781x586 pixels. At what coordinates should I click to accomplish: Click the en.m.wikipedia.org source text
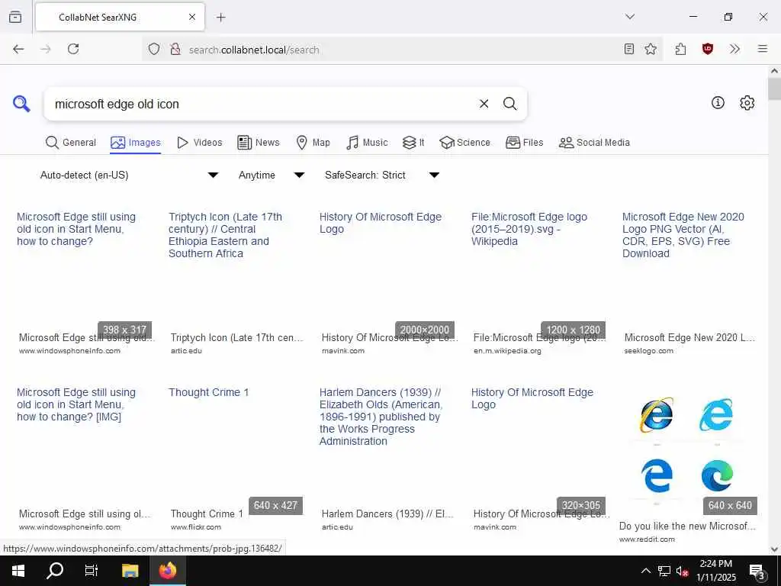[x=507, y=351]
